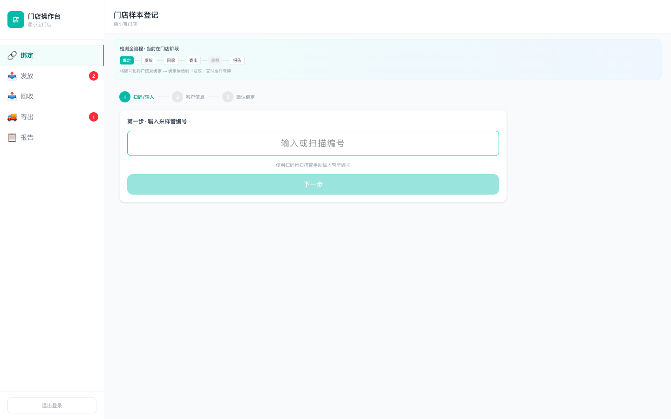Select the 收样 stage chip in flow bar
Viewport: 671px width, 419px height.
(x=215, y=61)
